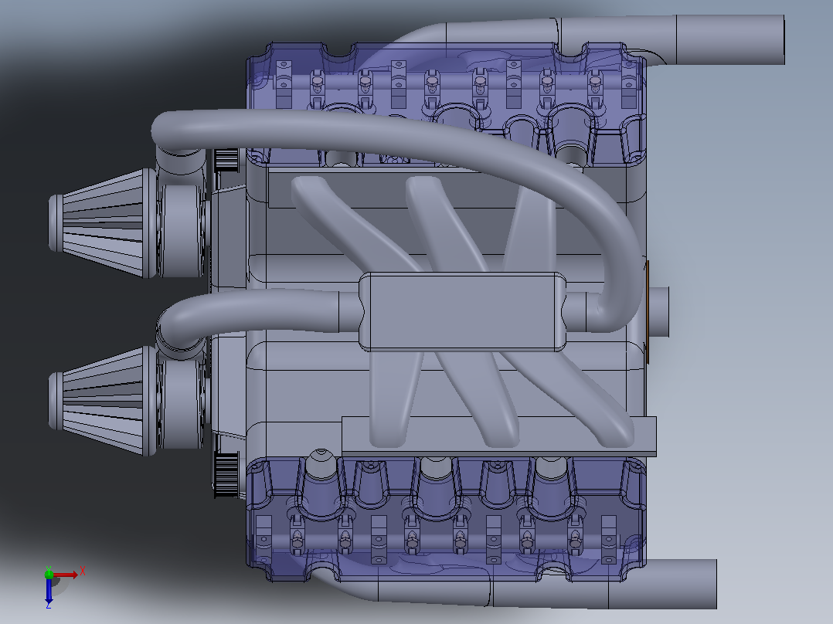
Task: Select the exhaust pipe outlet at bottom right
Action: click(x=663, y=584)
